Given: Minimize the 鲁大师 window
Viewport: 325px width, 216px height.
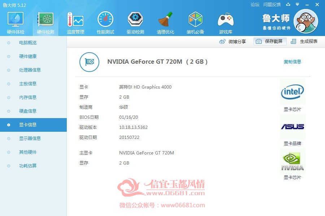Looking at the screenshot, I should (x=307, y=5).
